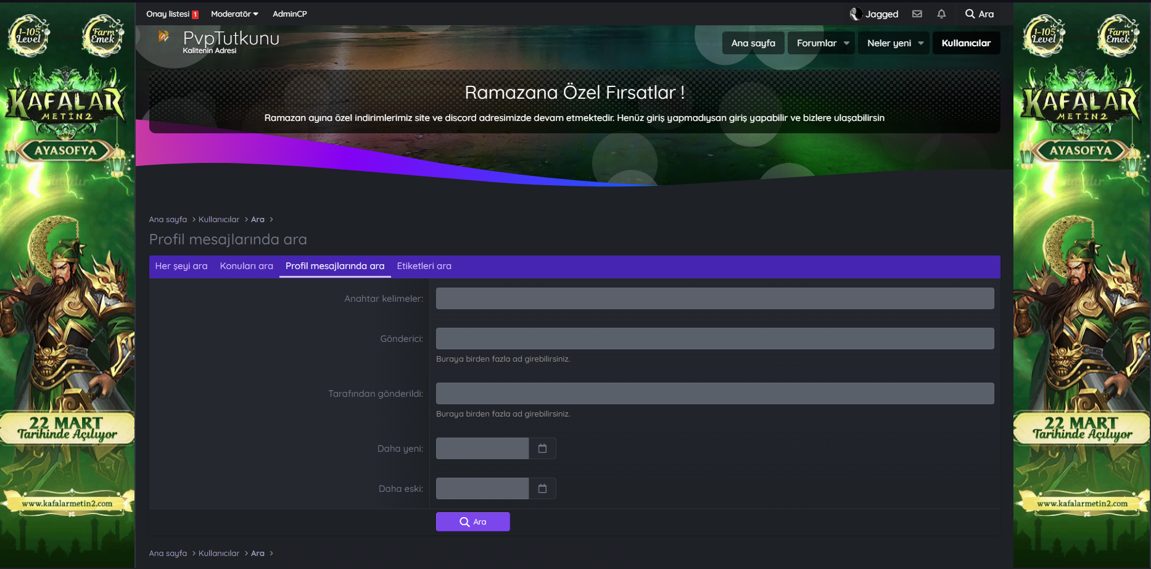Open the right Kafalar Metin2 ad banner
1151x569 pixels.
1082,284
